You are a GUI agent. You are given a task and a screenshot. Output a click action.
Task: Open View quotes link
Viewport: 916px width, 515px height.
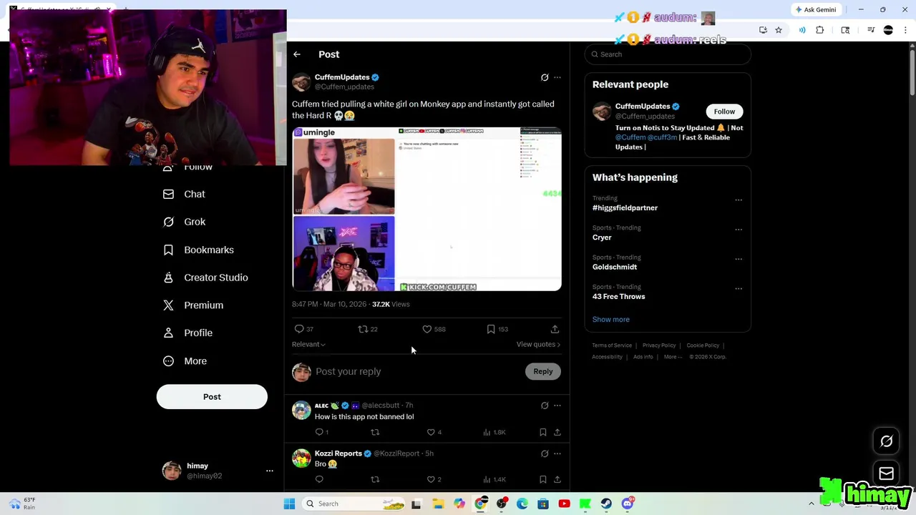pos(538,345)
